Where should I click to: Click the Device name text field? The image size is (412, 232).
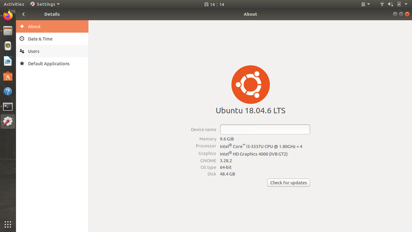click(265, 129)
